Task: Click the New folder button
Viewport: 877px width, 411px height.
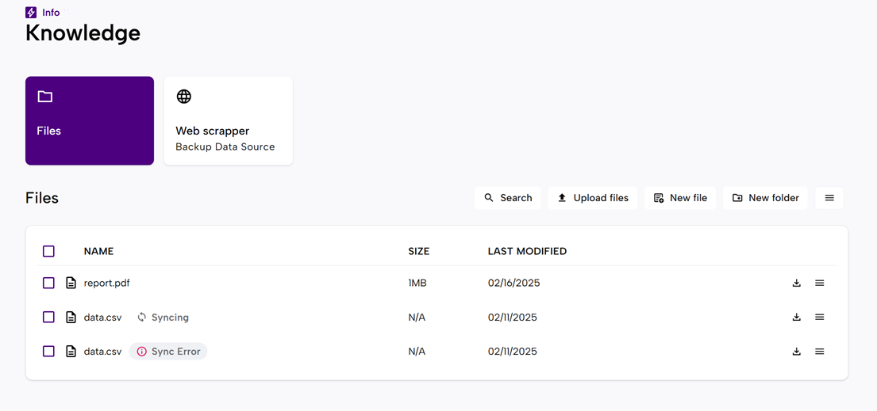Action: [765, 198]
